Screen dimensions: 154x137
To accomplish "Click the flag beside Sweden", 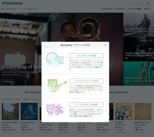I will [x=137, y=130].
